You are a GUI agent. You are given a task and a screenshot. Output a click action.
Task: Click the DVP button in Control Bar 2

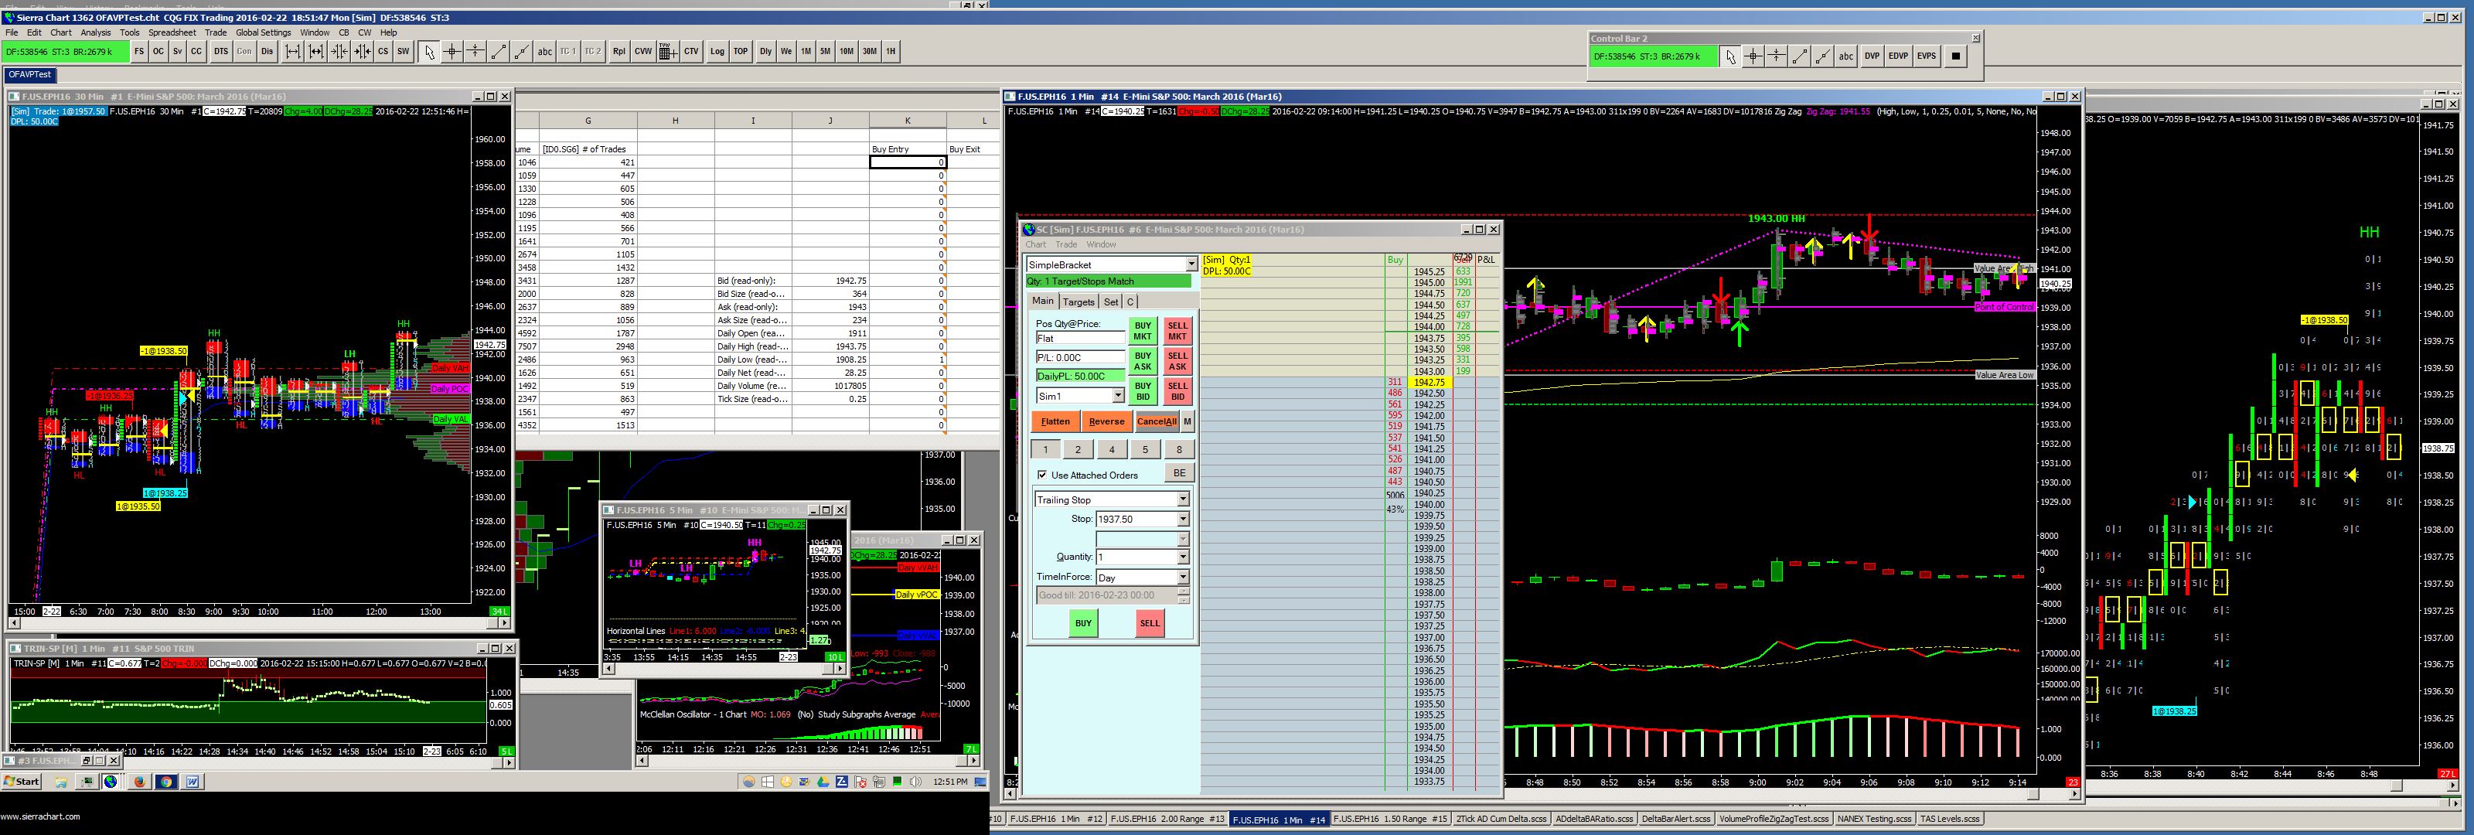coord(1872,56)
